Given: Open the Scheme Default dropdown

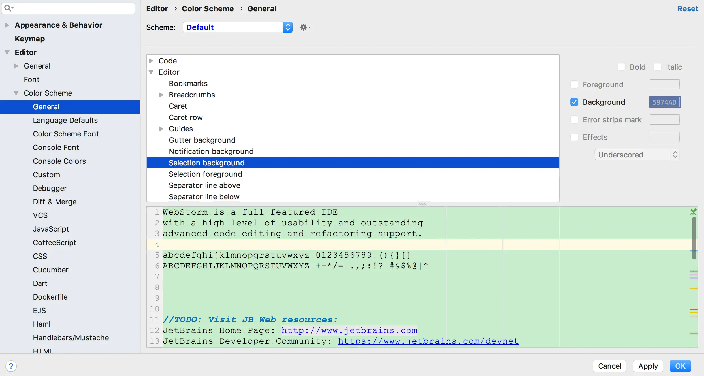Looking at the screenshot, I should tap(237, 27).
